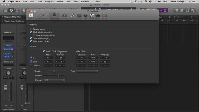
Task: Toggle the Library button in toolbar
Action: pos(6,10)
